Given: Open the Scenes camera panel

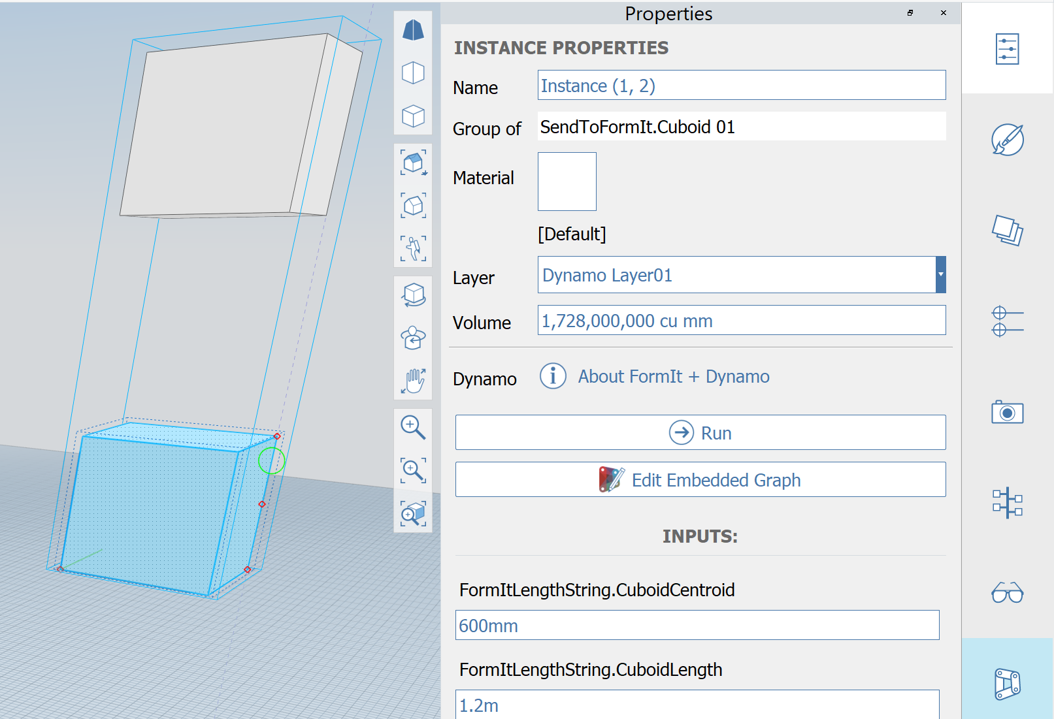Looking at the screenshot, I should tap(1006, 412).
